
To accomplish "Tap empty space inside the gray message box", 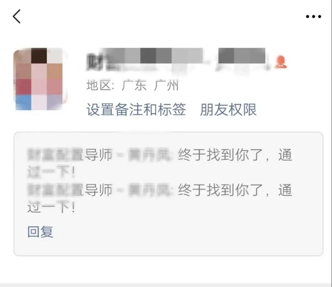I will (191, 233).
